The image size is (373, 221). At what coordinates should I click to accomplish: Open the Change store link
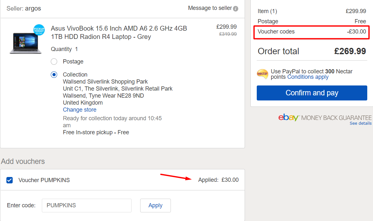[x=80, y=110]
